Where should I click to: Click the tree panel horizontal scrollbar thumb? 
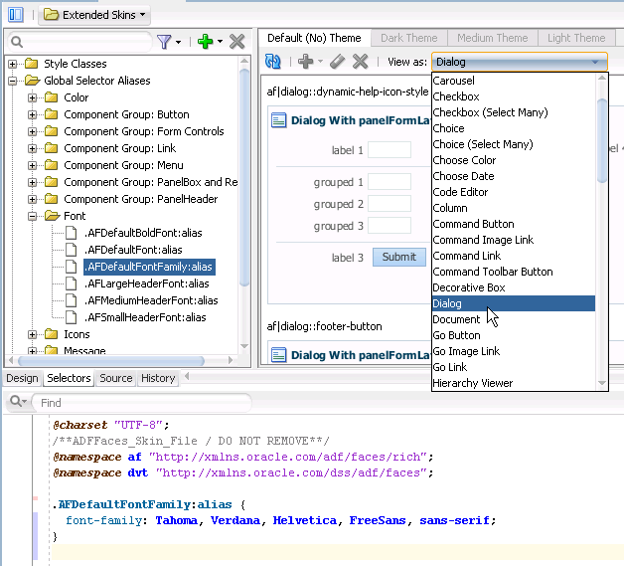click(111, 361)
